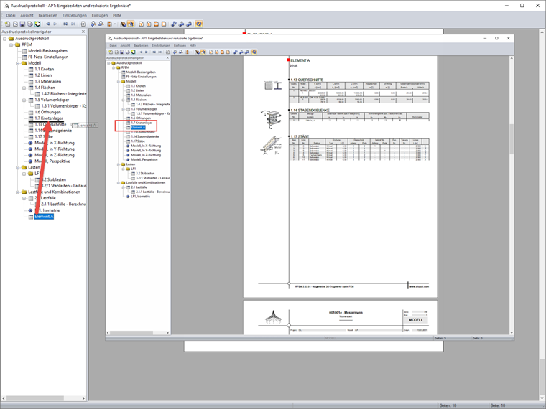This screenshot has height=409, width=546.
Task: Collapse the Ausdruckprotokoll root node
Action: click(x=5, y=39)
